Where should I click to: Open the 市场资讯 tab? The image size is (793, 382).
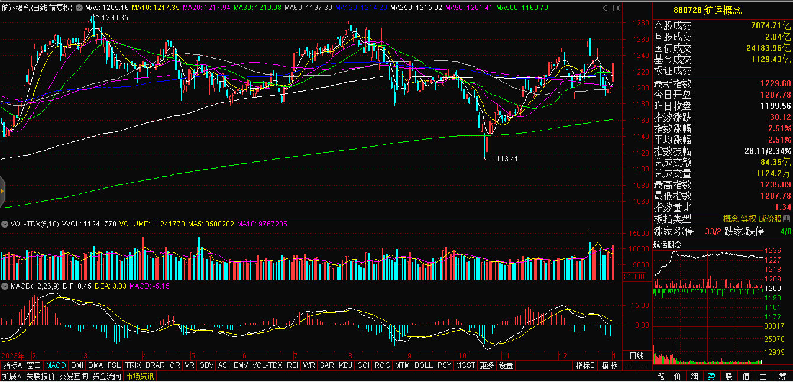click(x=140, y=376)
